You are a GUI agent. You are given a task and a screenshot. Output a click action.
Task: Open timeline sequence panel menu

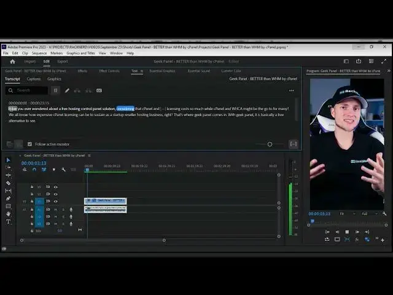click(x=89, y=155)
